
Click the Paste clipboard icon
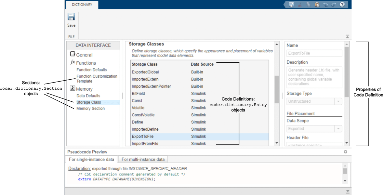317,5
